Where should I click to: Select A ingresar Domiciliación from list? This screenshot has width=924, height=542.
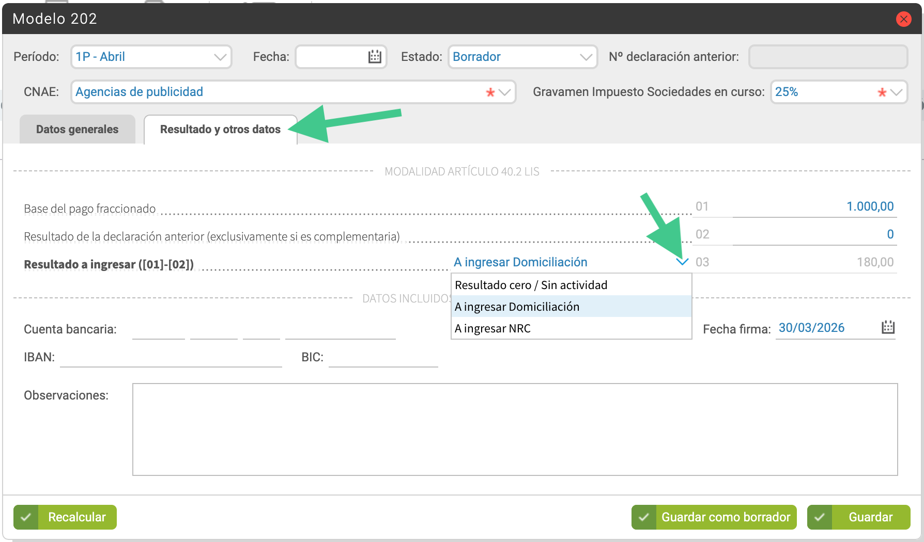(x=517, y=307)
